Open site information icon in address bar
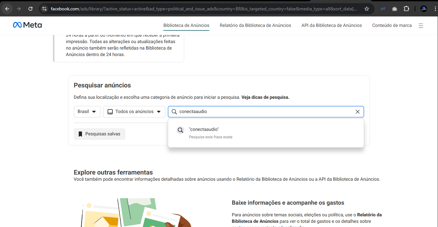 (x=45, y=9)
